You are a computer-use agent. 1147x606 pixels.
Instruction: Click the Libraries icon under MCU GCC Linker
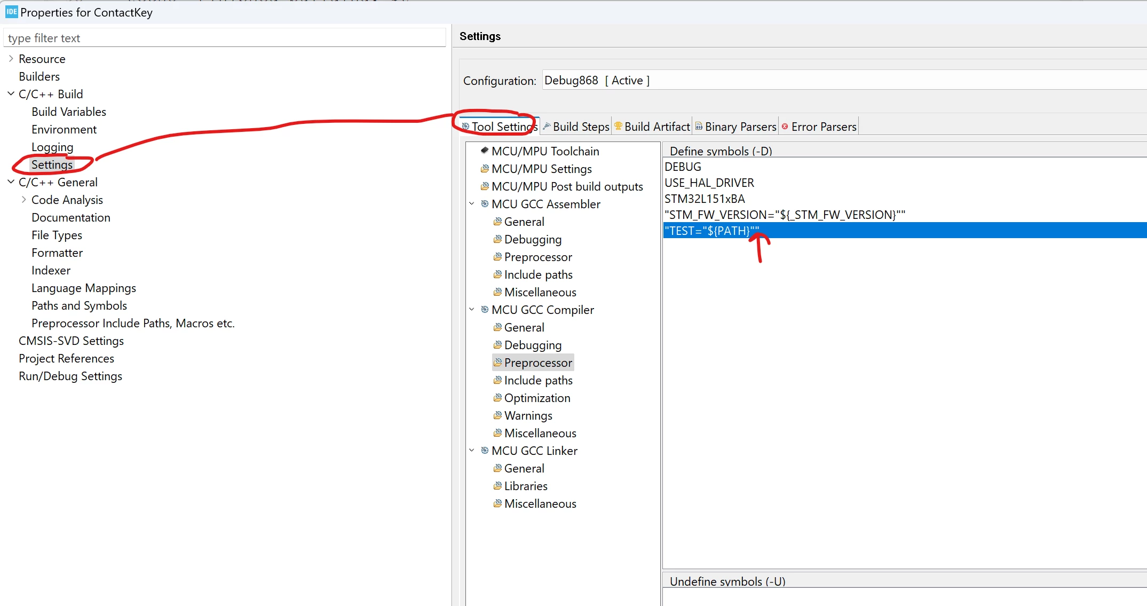coord(497,486)
